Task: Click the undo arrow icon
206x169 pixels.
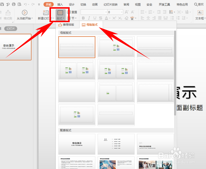Action: tap(26, 5)
